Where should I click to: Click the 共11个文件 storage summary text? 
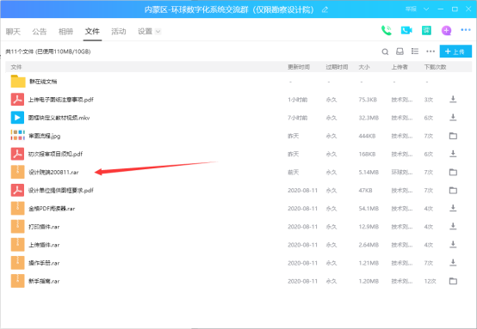(48, 52)
